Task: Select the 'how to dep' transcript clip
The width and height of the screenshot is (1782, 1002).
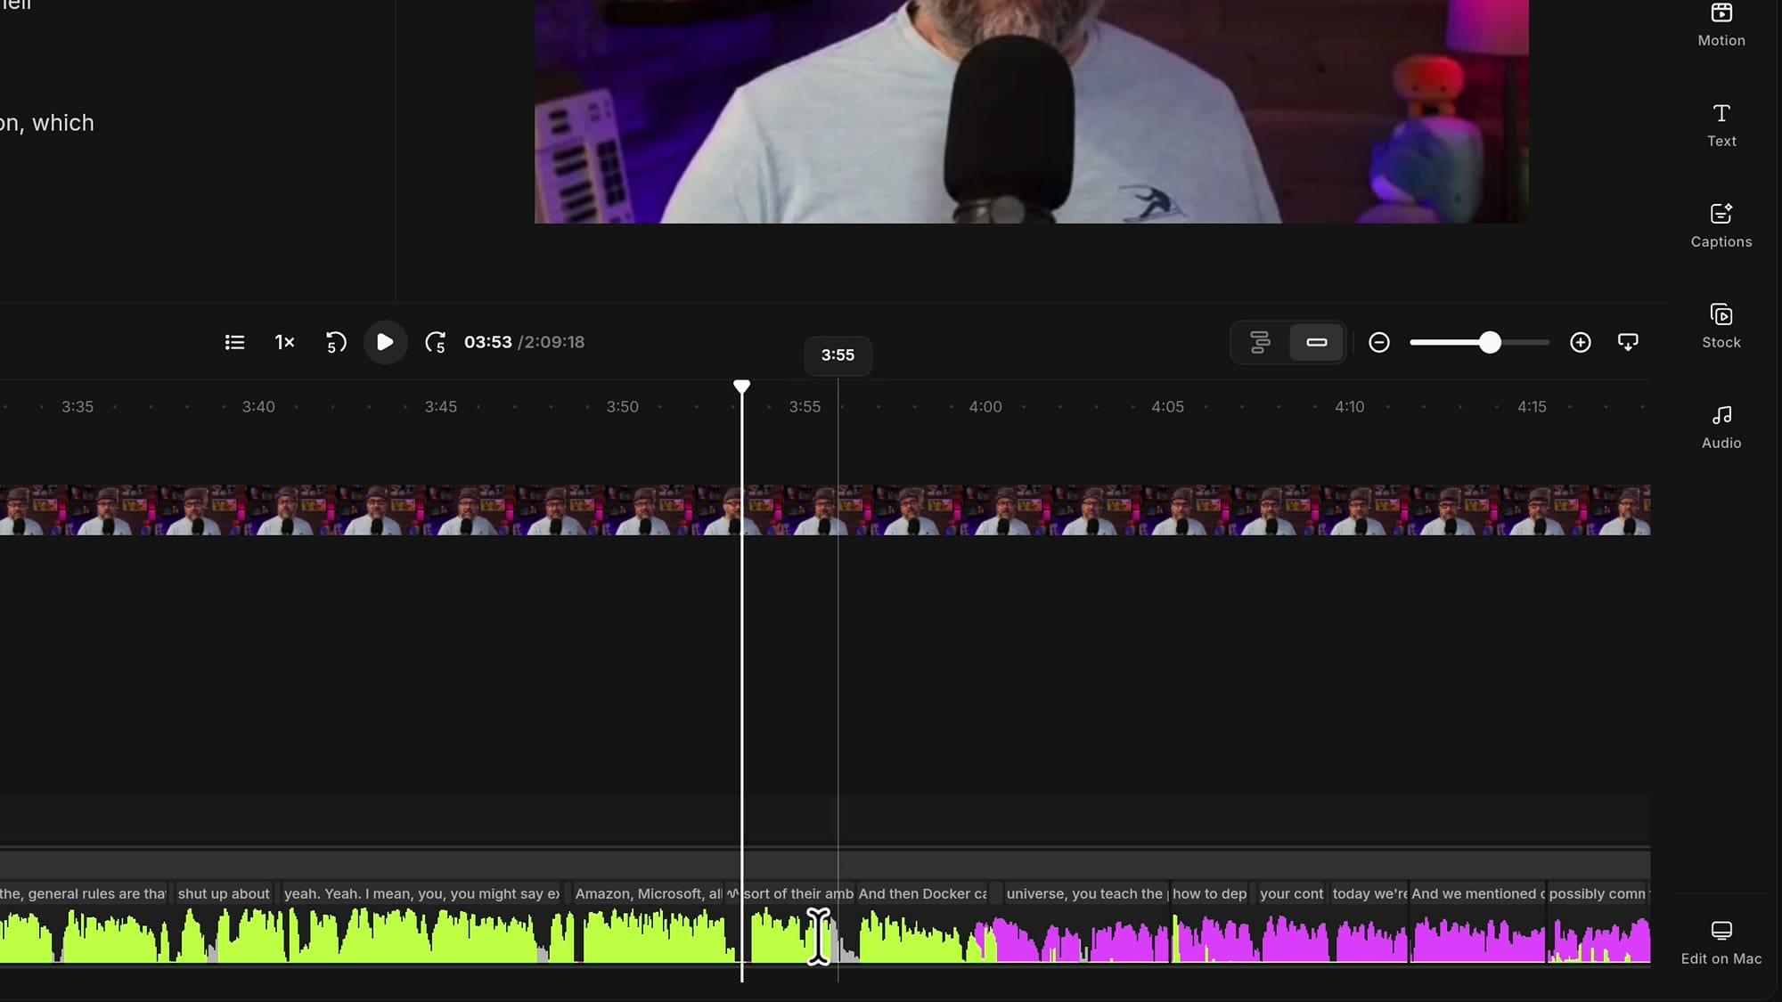Action: (1209, 893)
